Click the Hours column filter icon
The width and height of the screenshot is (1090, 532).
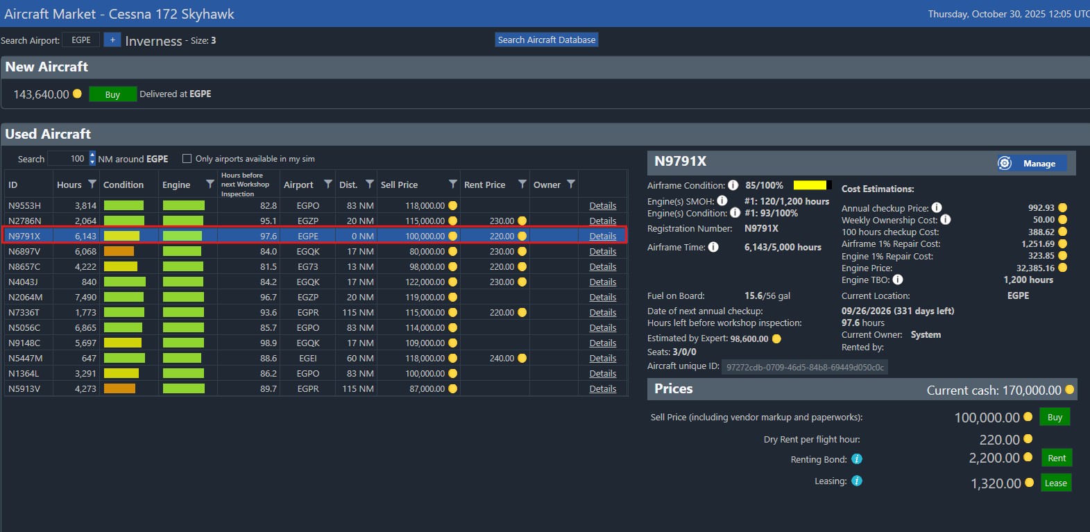[92, 184]
